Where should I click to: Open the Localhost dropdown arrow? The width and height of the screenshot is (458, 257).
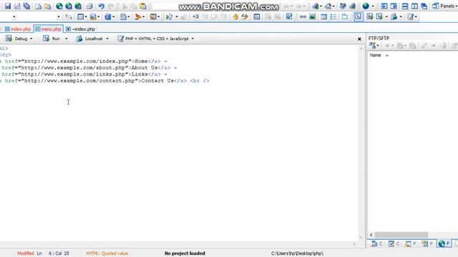click(x=107, y=39)
